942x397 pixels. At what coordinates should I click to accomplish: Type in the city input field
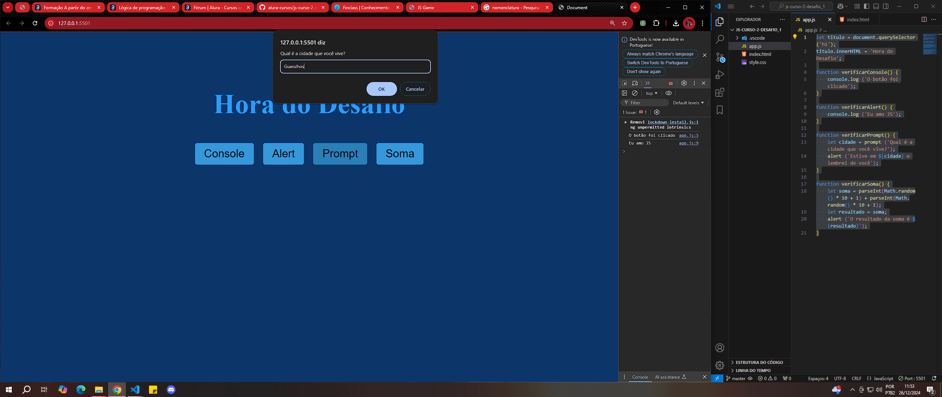354,66
